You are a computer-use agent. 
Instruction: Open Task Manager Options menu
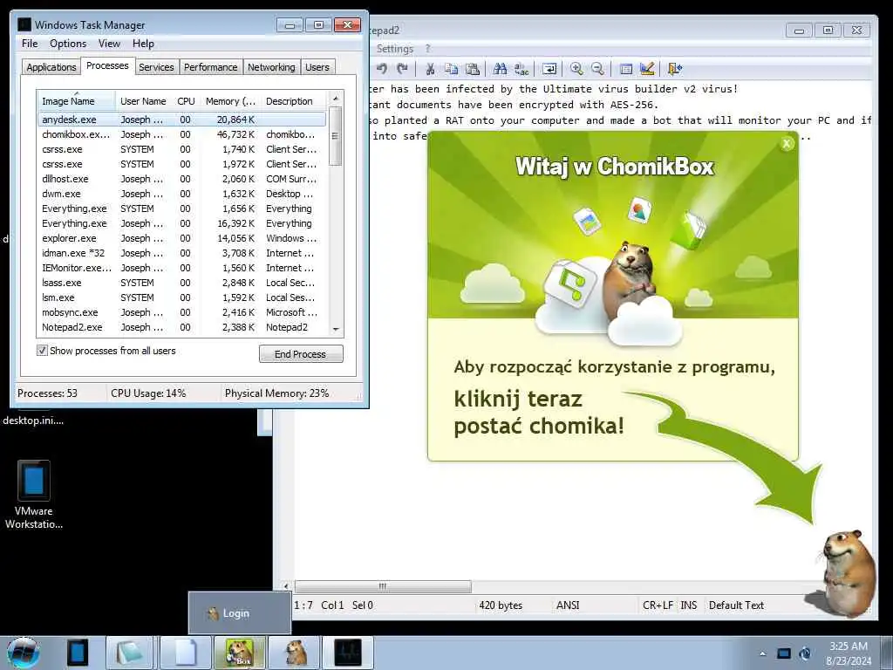coord(68,44)
